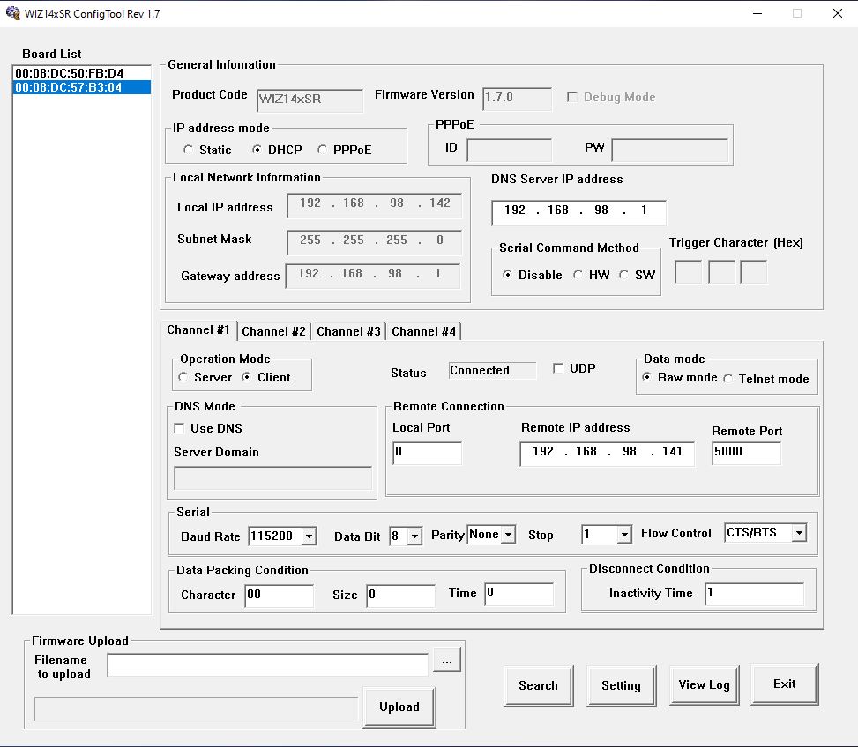Click the Remote Port field

(x=746, y=453)
